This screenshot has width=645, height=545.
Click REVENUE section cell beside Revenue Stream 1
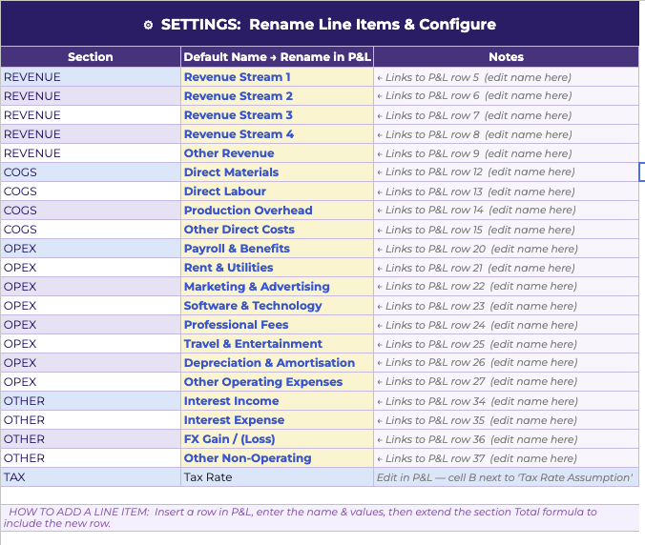(x=91, y=77)
